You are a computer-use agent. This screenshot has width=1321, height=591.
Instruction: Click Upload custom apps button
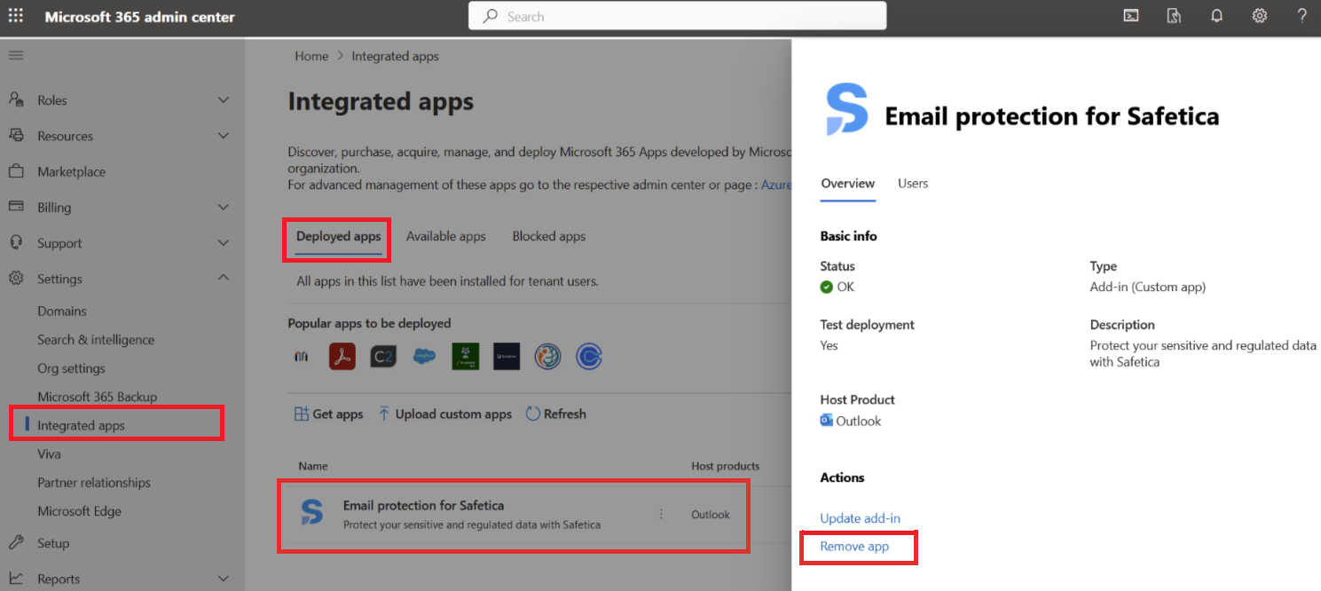click(x=444, y=414)
